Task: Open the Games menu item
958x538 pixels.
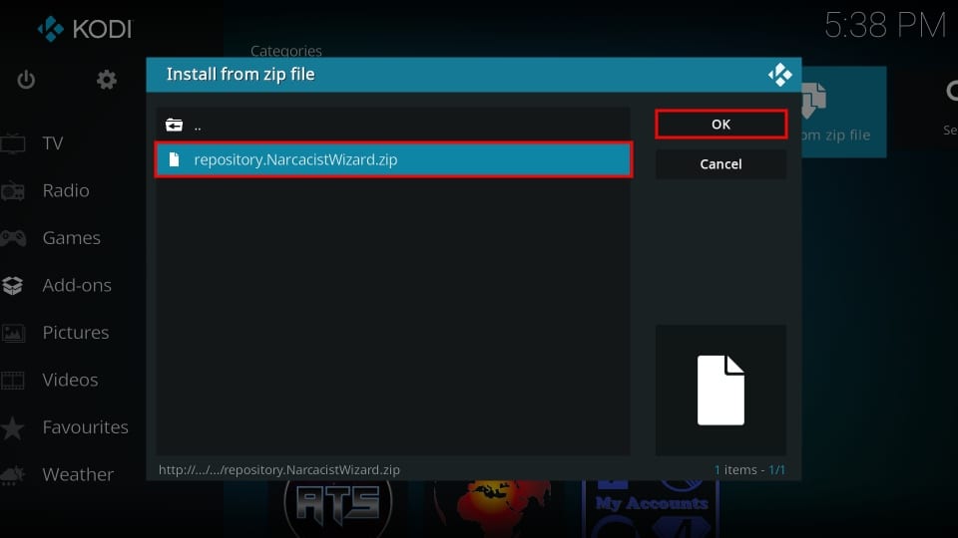Action: [72, 238]
